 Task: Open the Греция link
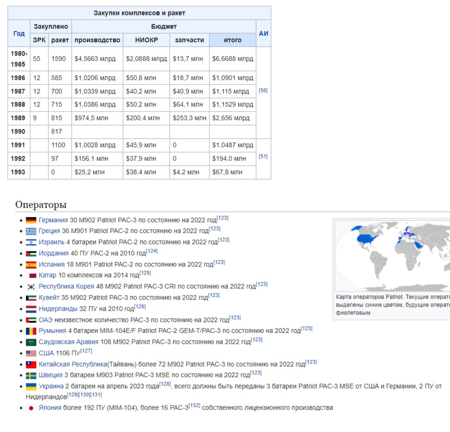pyautogui.click(x=49, y=231)
